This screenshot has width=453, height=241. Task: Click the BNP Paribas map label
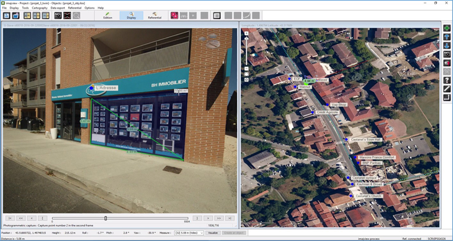tap(372, 163)
